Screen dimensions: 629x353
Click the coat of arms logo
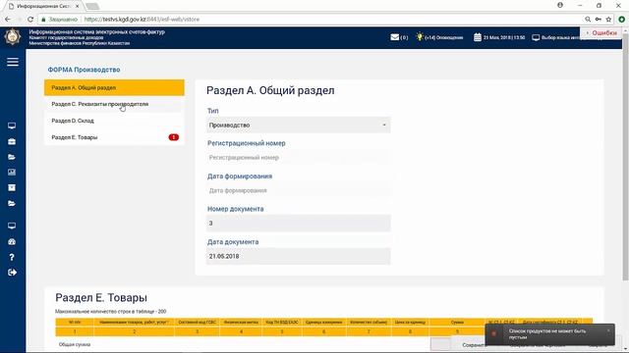pyautogui.click(x=13, y=37)
